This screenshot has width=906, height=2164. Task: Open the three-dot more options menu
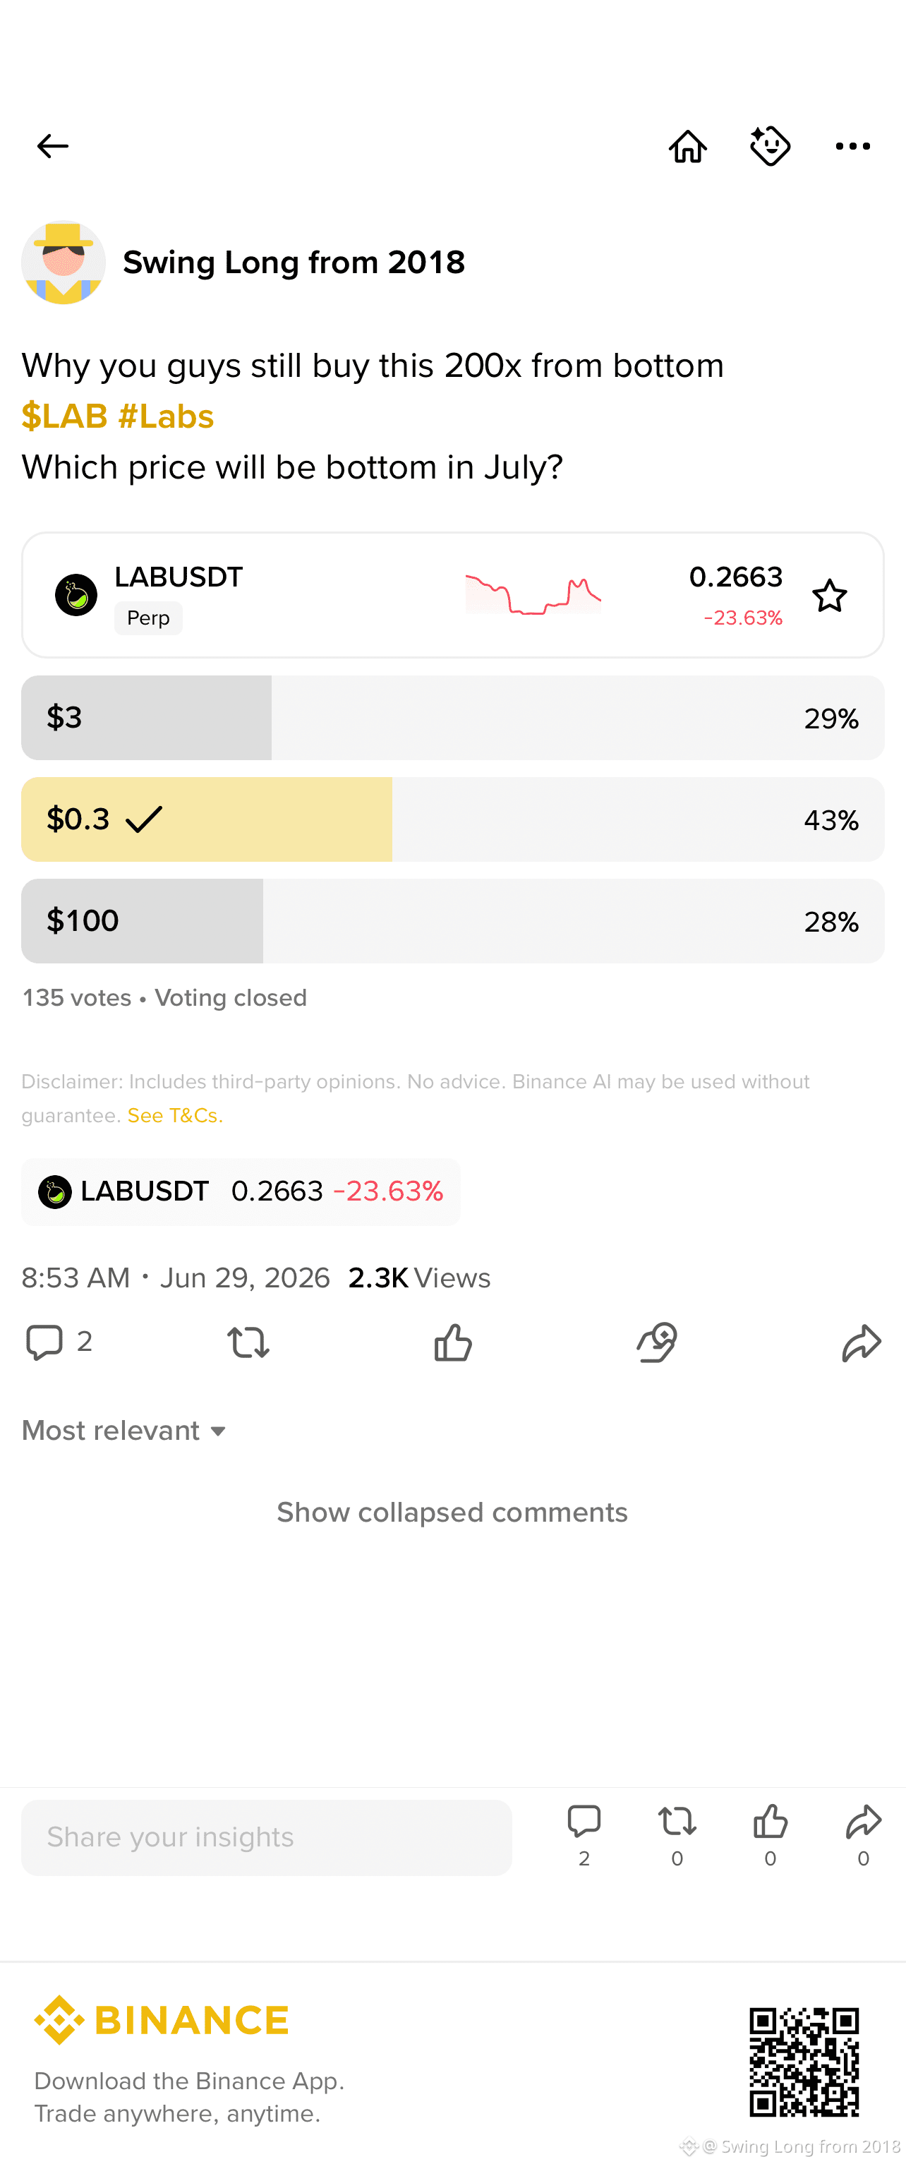pyautogui.click(x=852, y=146)
